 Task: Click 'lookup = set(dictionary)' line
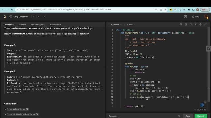[139, 57]
